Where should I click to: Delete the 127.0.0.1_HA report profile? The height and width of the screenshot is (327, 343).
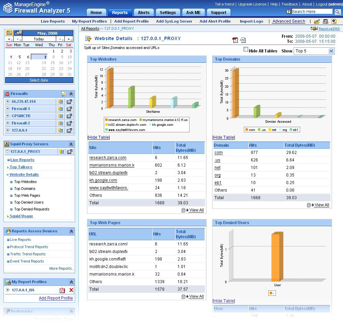pyautogui.click(x=71, y=290)
